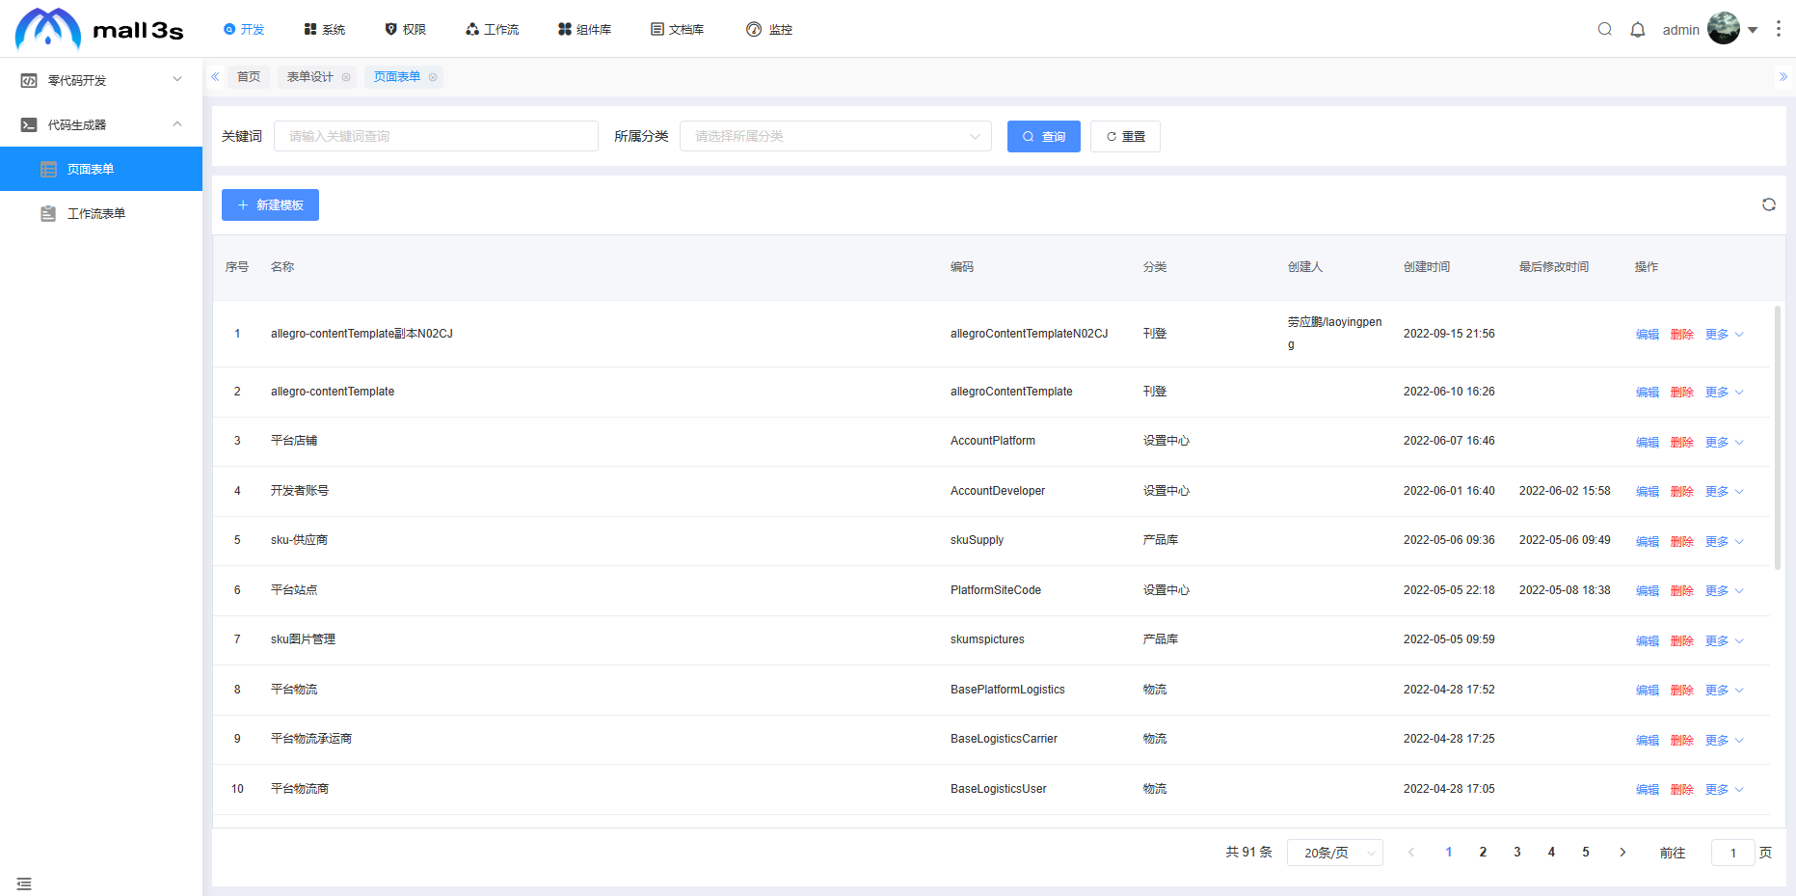1796x896 pixels.
Task: Select 页面表单 in the sidebar
Action: point(101,169)
